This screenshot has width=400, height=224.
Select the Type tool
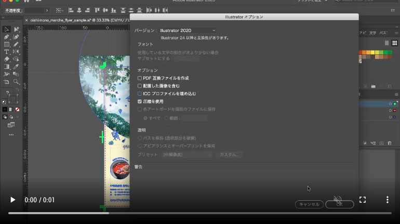click(6, 52)
